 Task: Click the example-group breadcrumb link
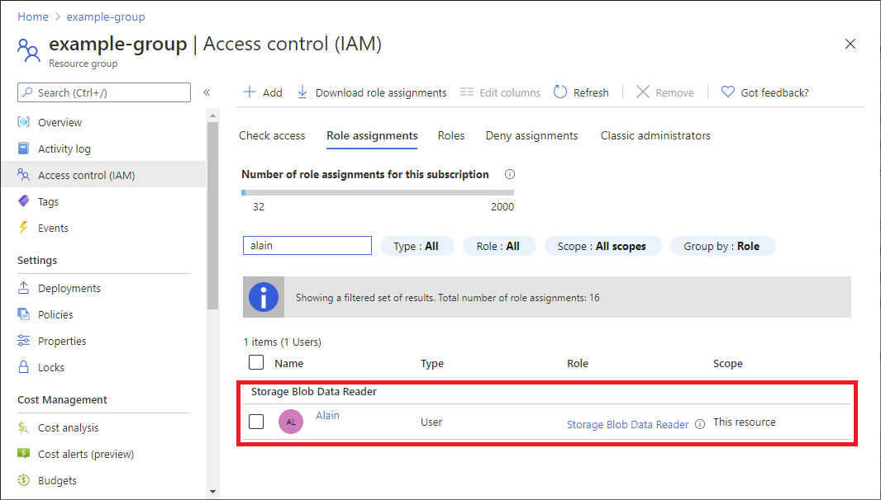coord(106,17)
